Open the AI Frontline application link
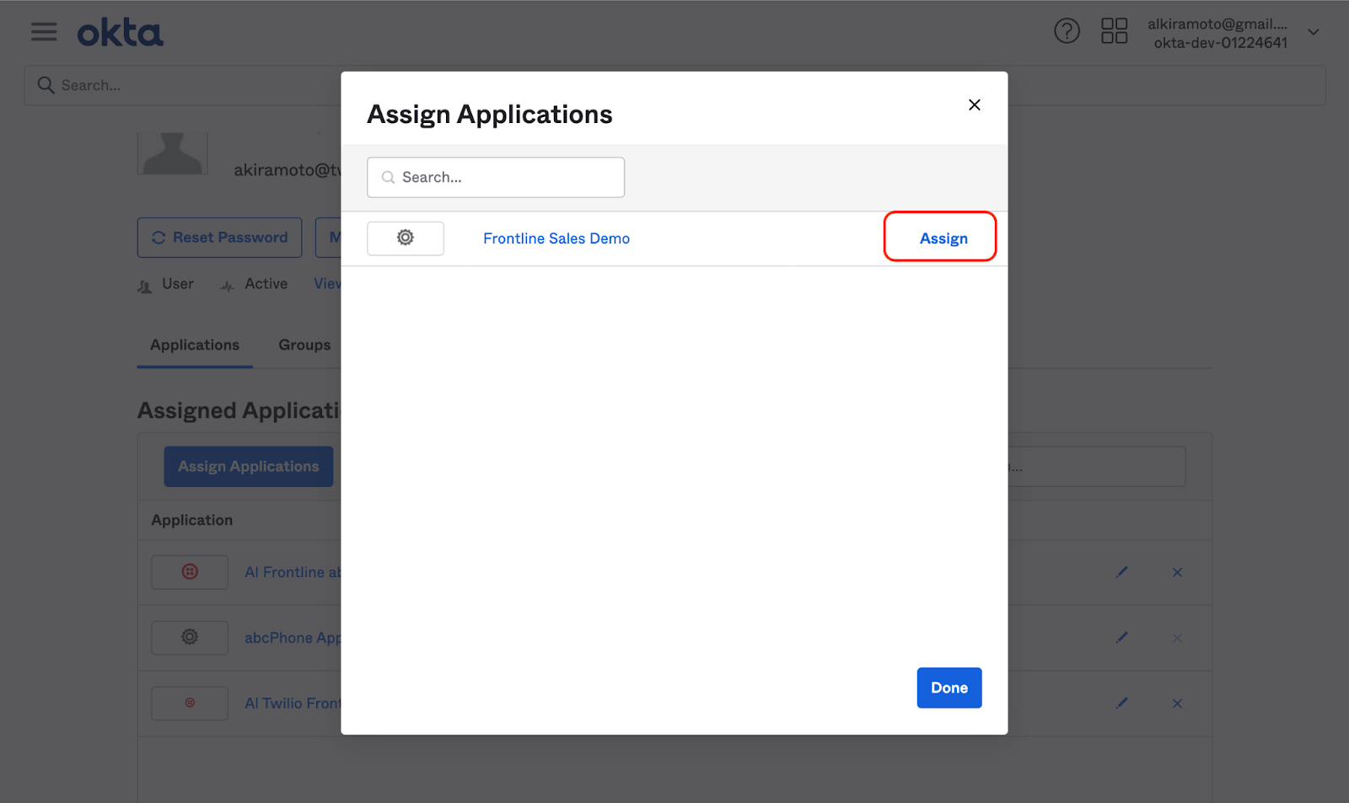Screen dimensions: 1349x803 (293, 572)
